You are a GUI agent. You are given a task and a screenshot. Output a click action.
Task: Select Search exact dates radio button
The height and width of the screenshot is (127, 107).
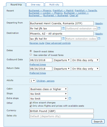point(31,51)
